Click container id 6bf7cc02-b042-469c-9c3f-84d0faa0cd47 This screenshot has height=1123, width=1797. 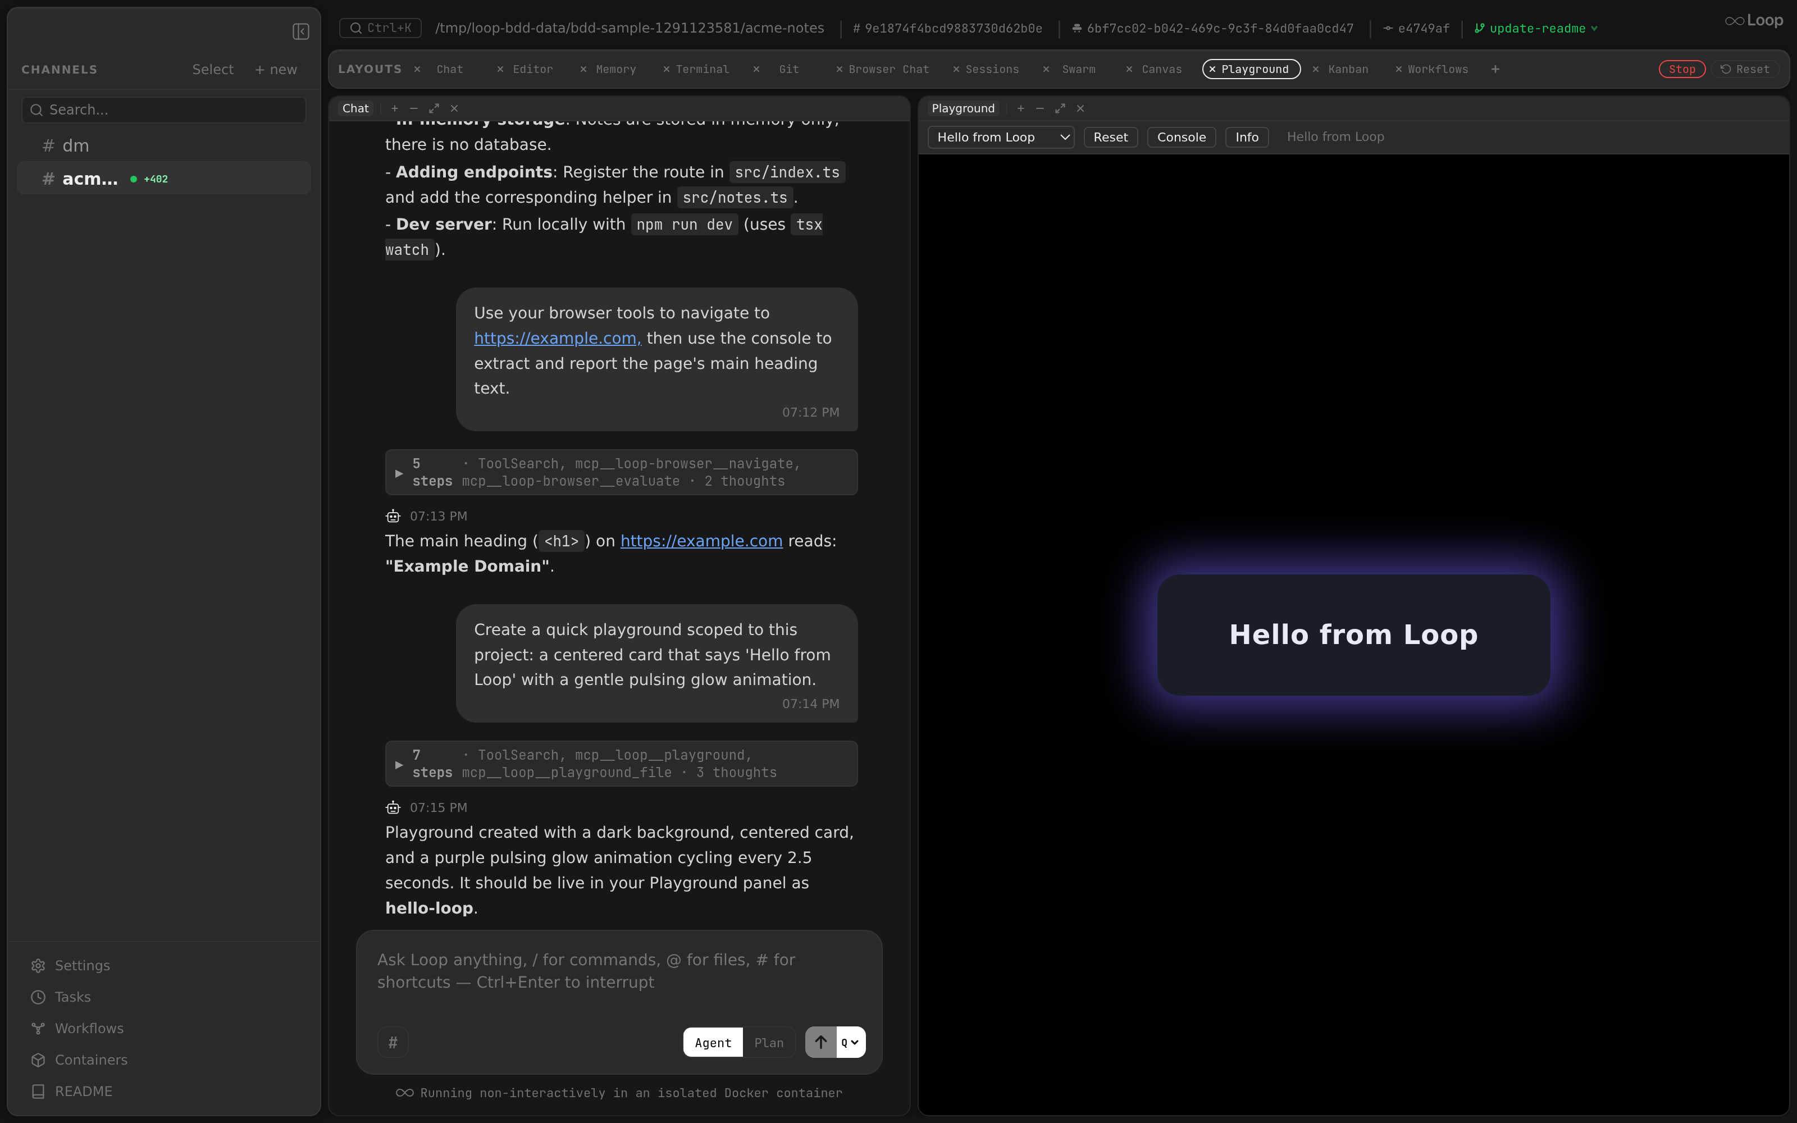point(1212,28)
